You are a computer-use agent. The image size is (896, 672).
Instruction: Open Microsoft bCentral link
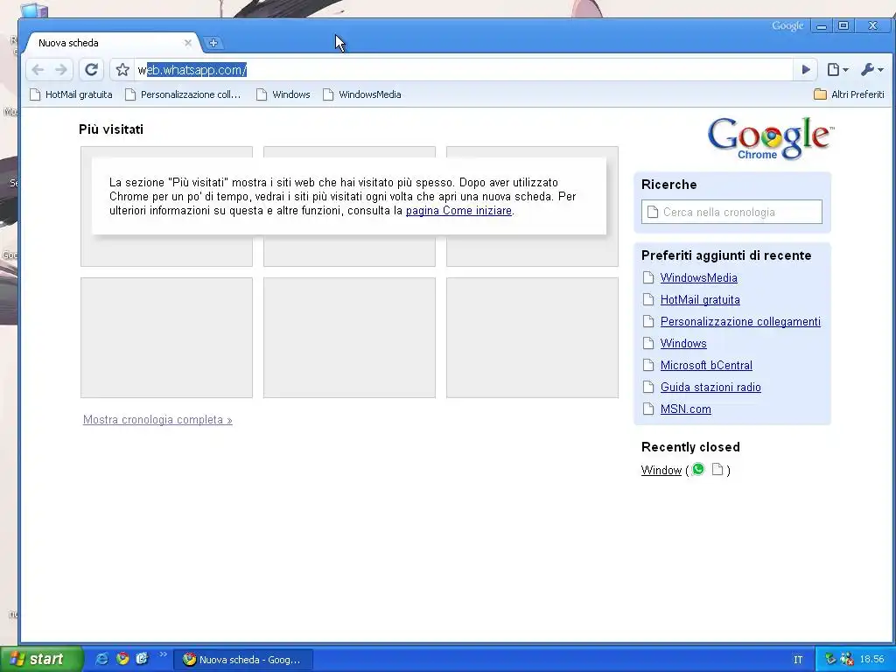click(x=706, y=365)
